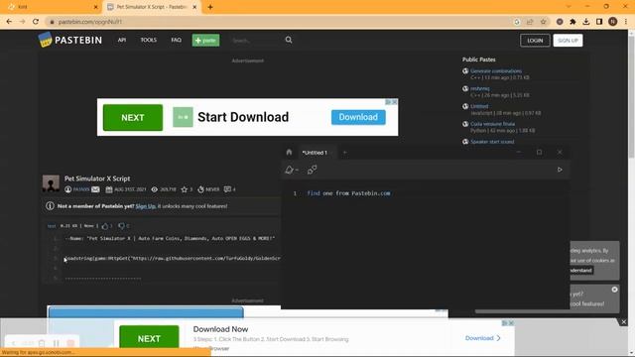Click the calendar date icon
Screen dimensions: 635x357
(x=109, y=189)
